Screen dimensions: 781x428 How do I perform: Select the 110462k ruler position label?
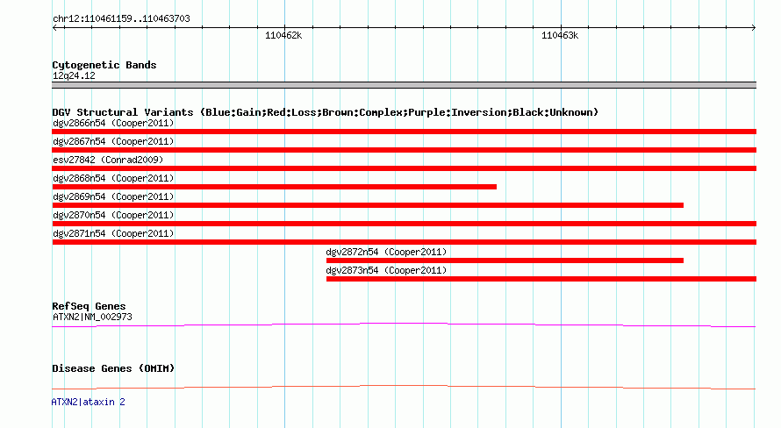point(283,35)
